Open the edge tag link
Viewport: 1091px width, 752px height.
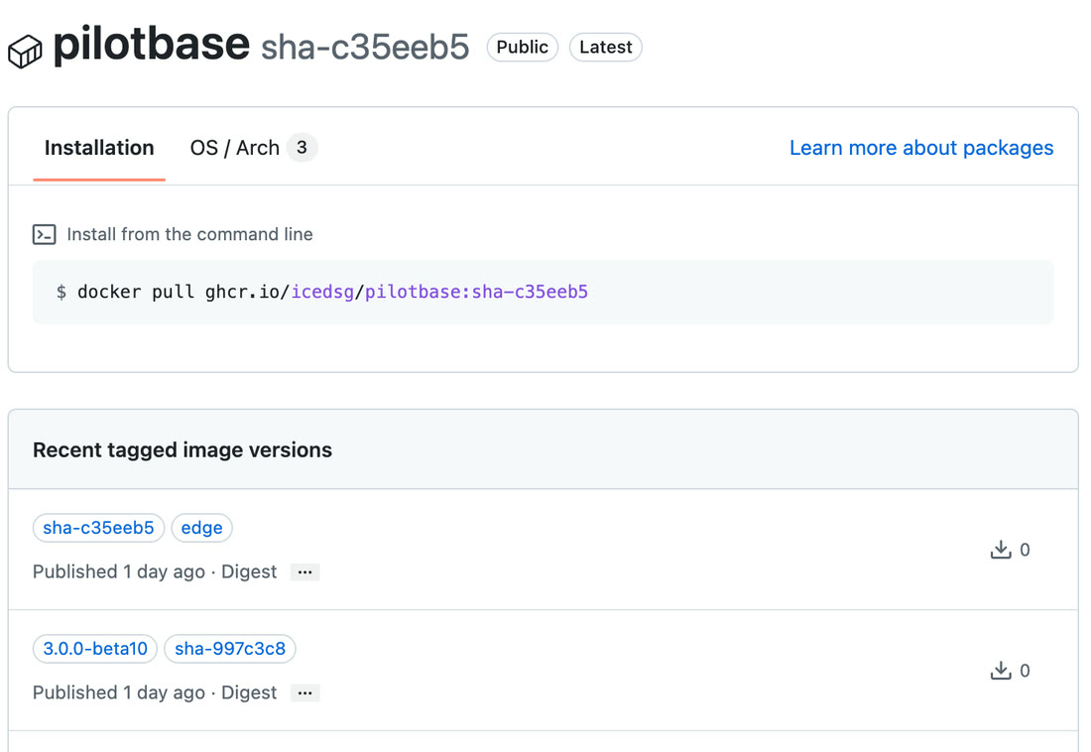201,528
